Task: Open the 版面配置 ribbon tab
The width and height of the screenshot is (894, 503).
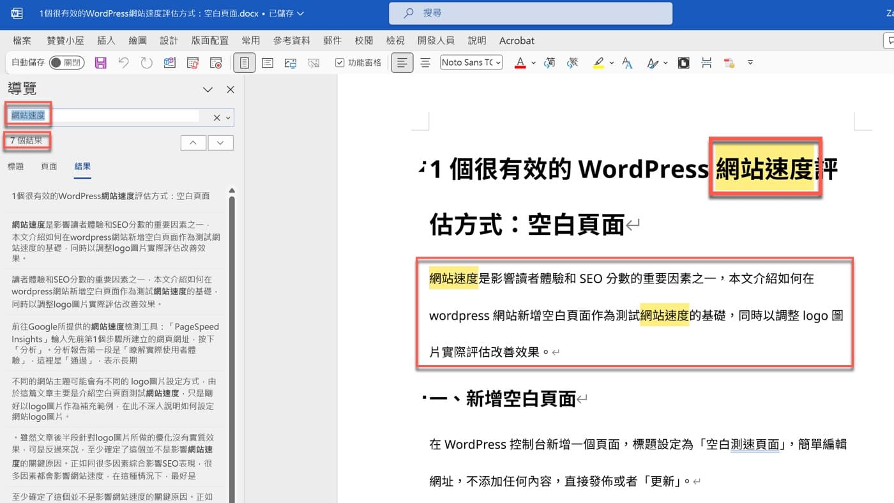Action: pos(209,40)
